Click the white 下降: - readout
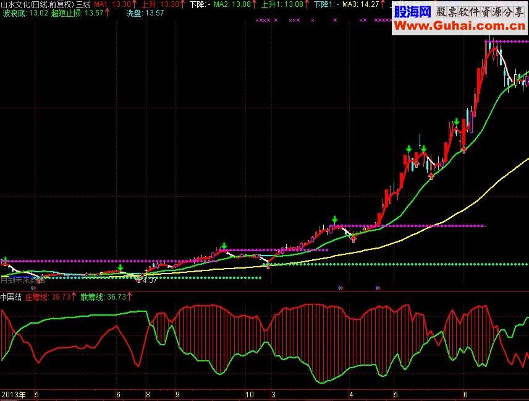The height and width of the screenshot is (401, 529). coord(200,4)
